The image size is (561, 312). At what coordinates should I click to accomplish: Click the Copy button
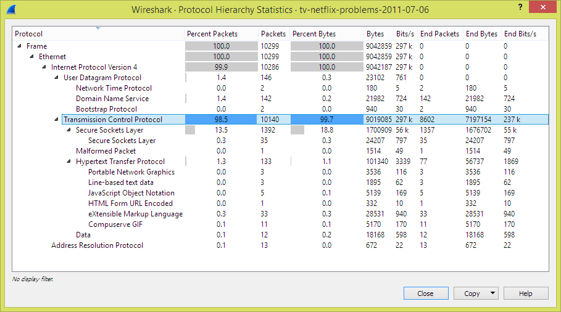472,293
